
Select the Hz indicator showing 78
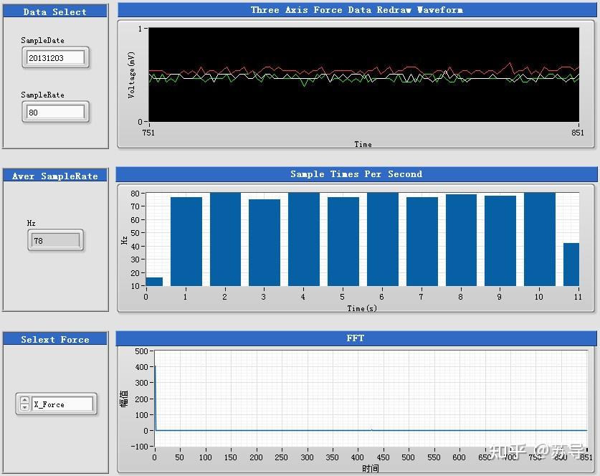coord(55,241)
